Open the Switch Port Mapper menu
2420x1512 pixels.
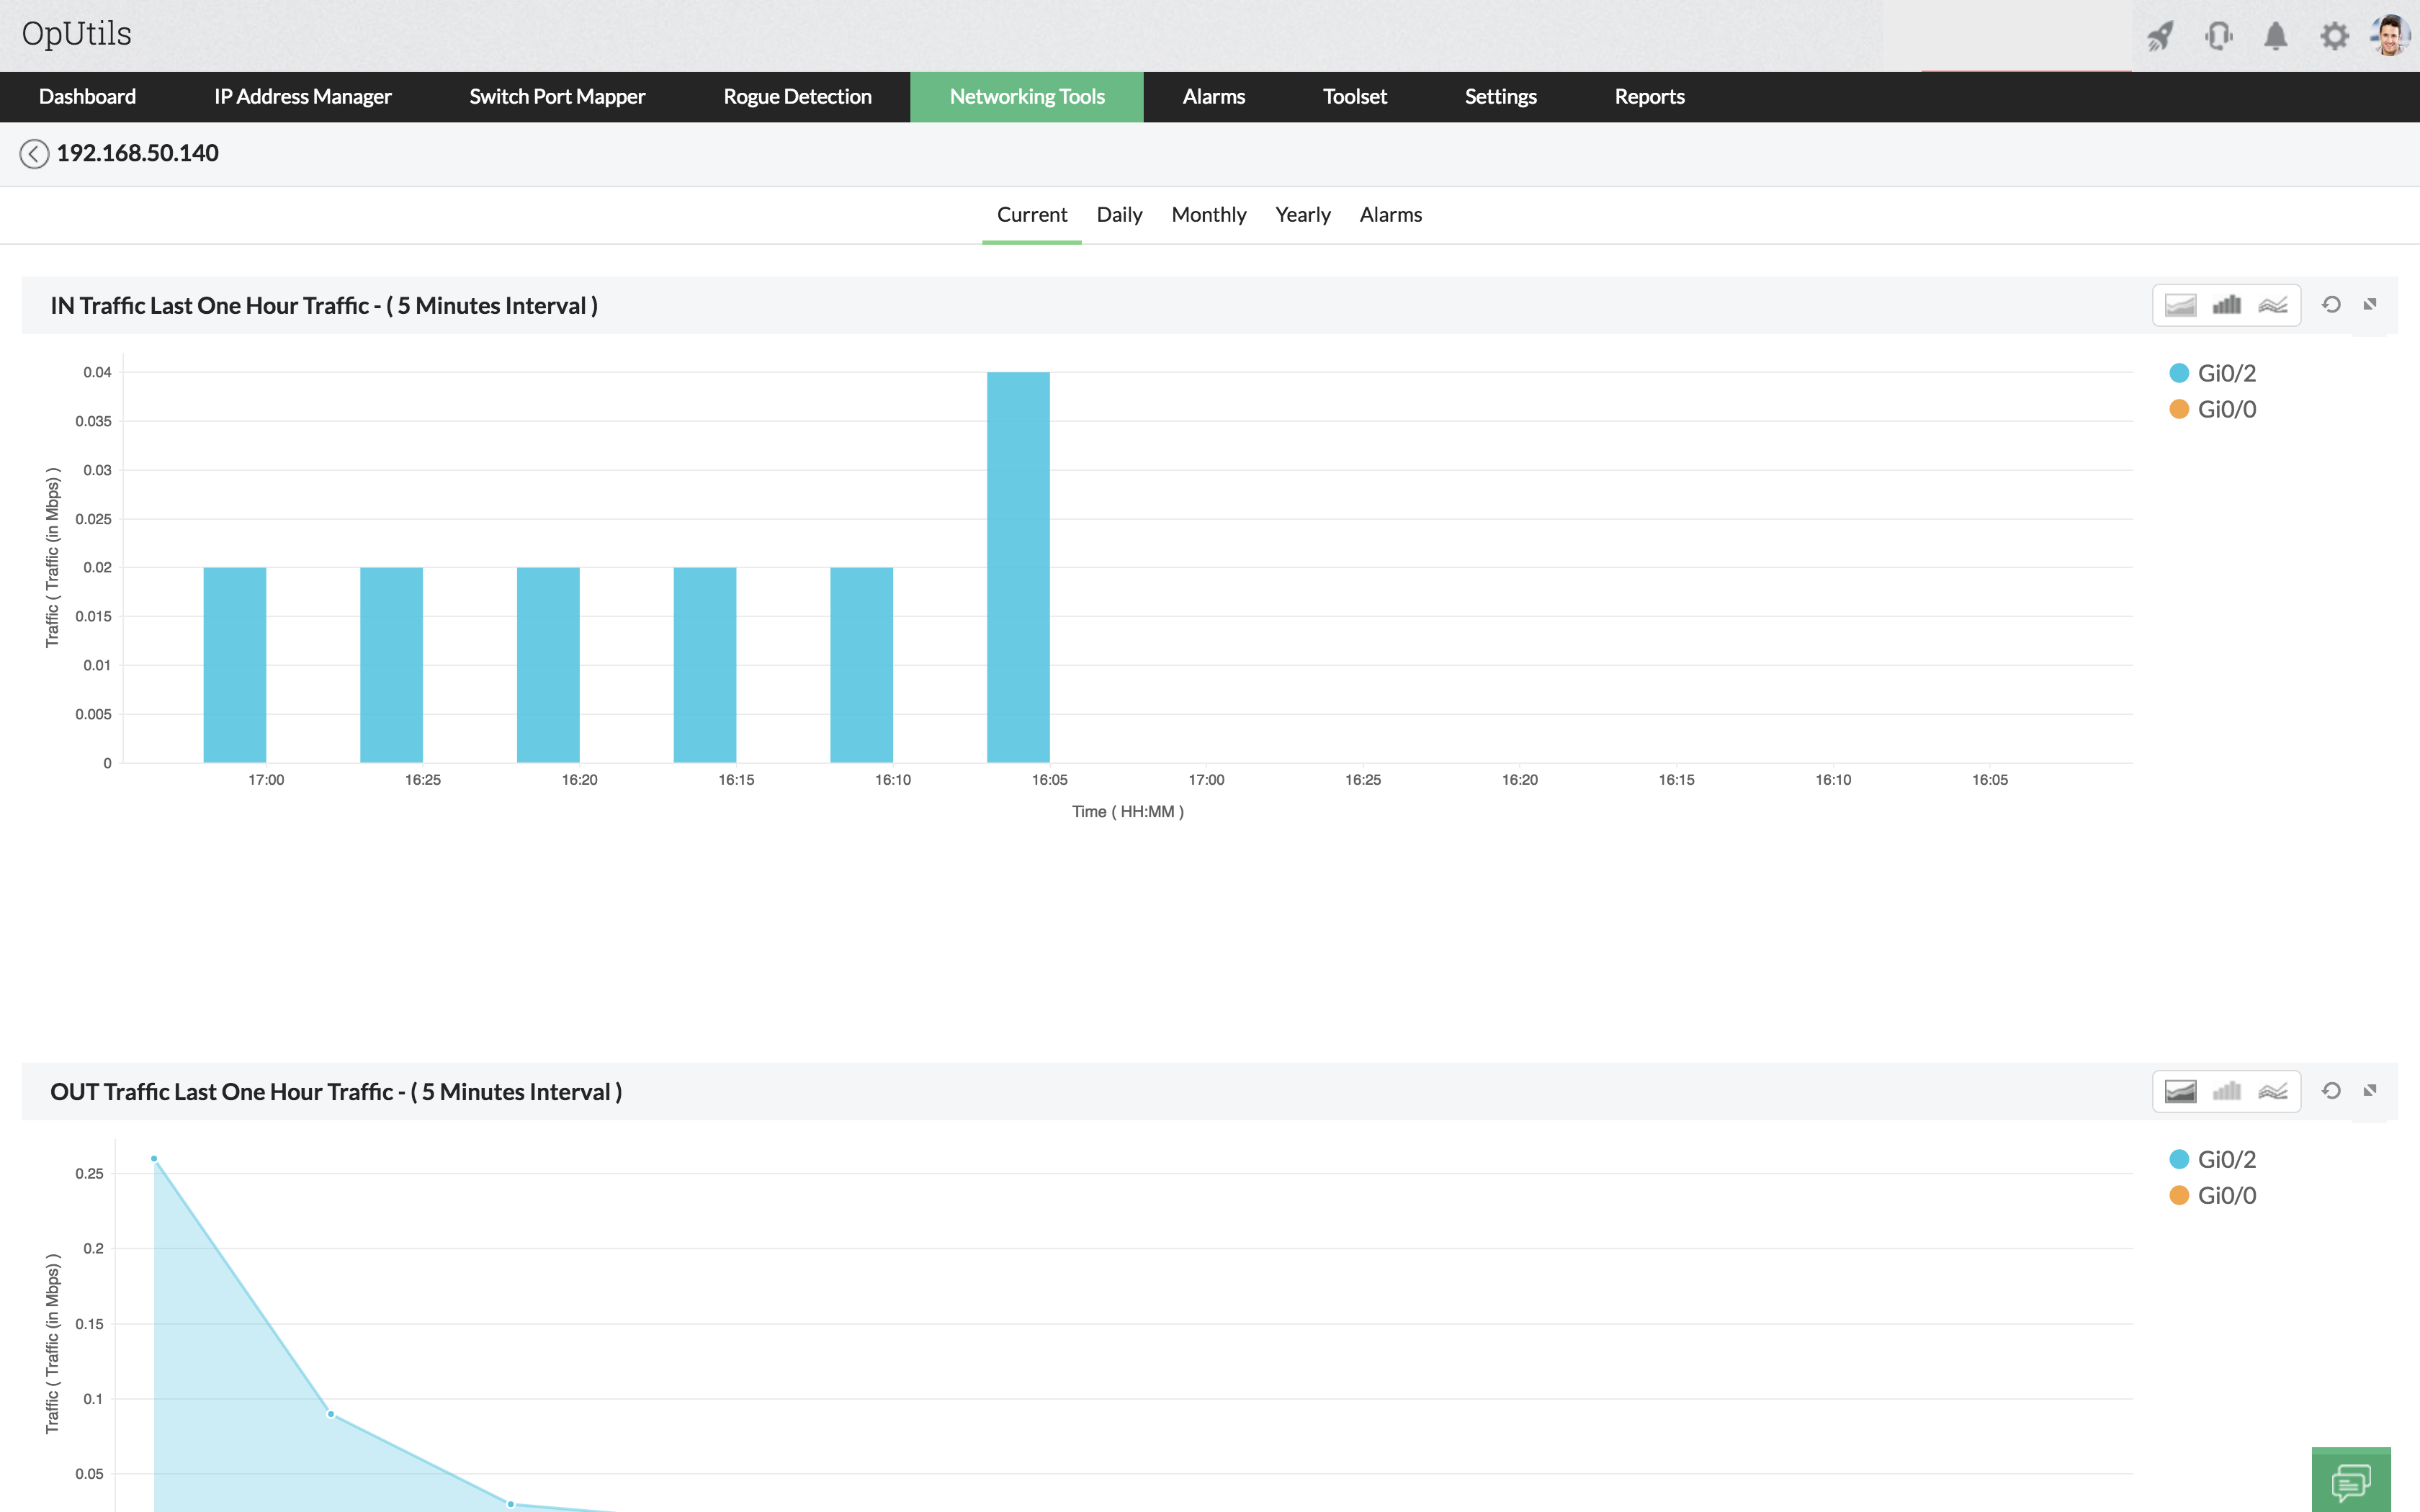click(x=557, y=97)
